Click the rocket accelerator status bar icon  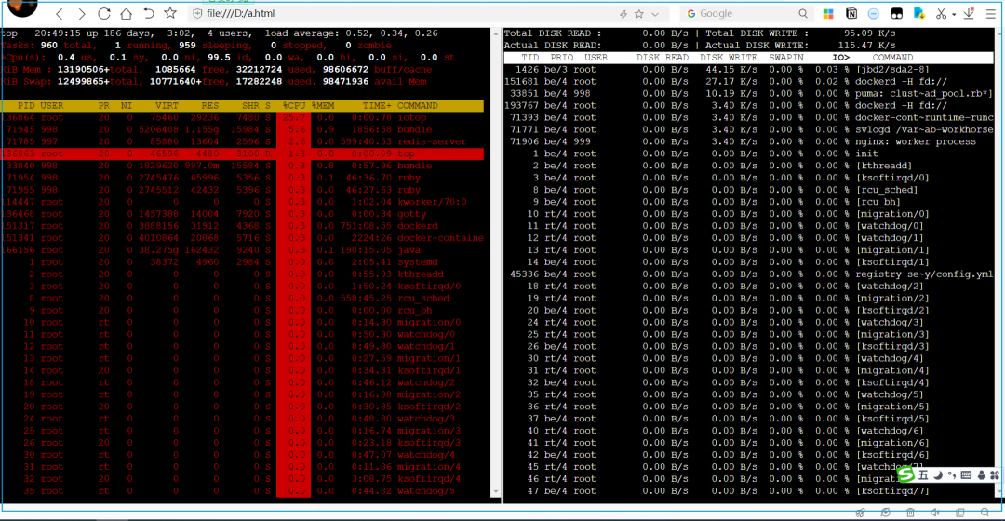[x=860, y=513]
